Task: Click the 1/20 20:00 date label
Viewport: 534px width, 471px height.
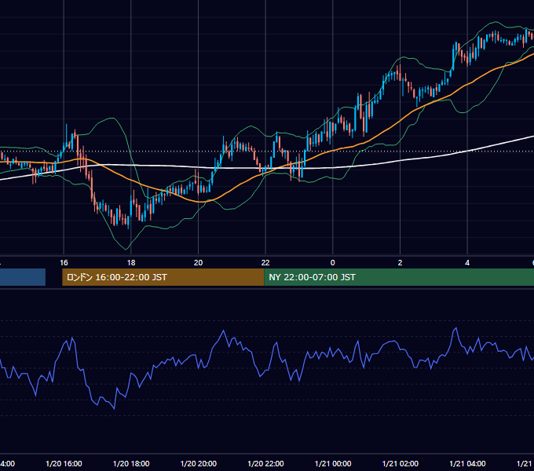Action: [198, 463]
